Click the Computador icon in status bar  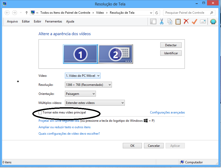pos(182,162)
